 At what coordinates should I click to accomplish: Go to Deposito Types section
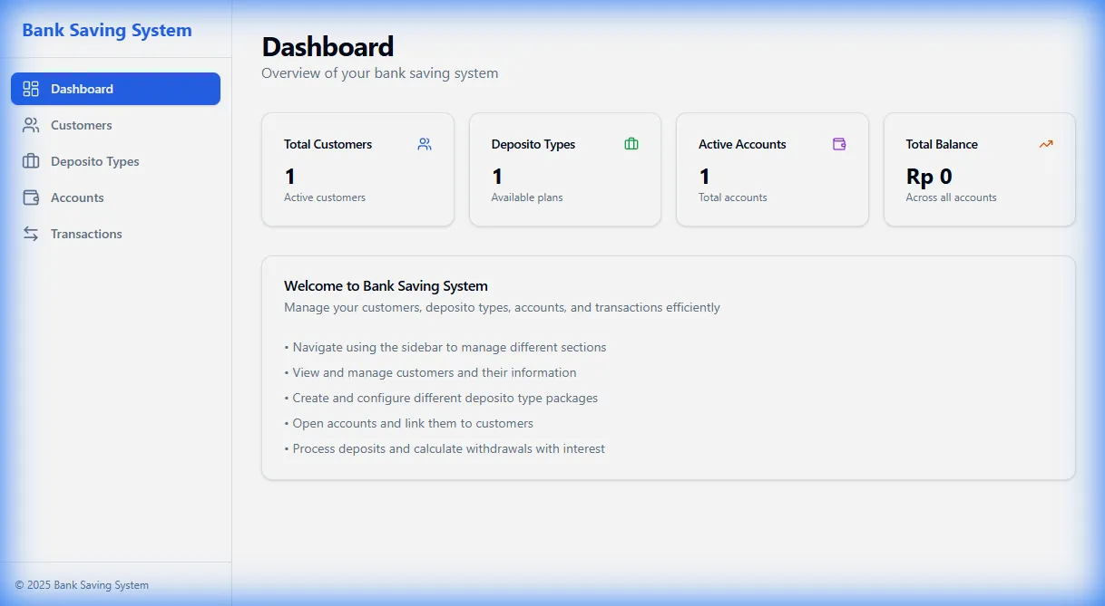pyautogui.click(x=115, y=161)
